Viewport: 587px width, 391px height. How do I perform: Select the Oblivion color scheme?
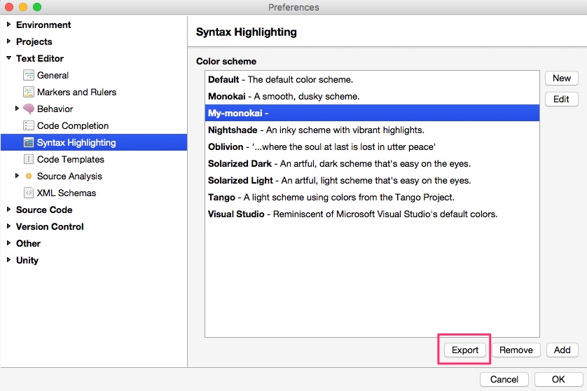[372, 147]
